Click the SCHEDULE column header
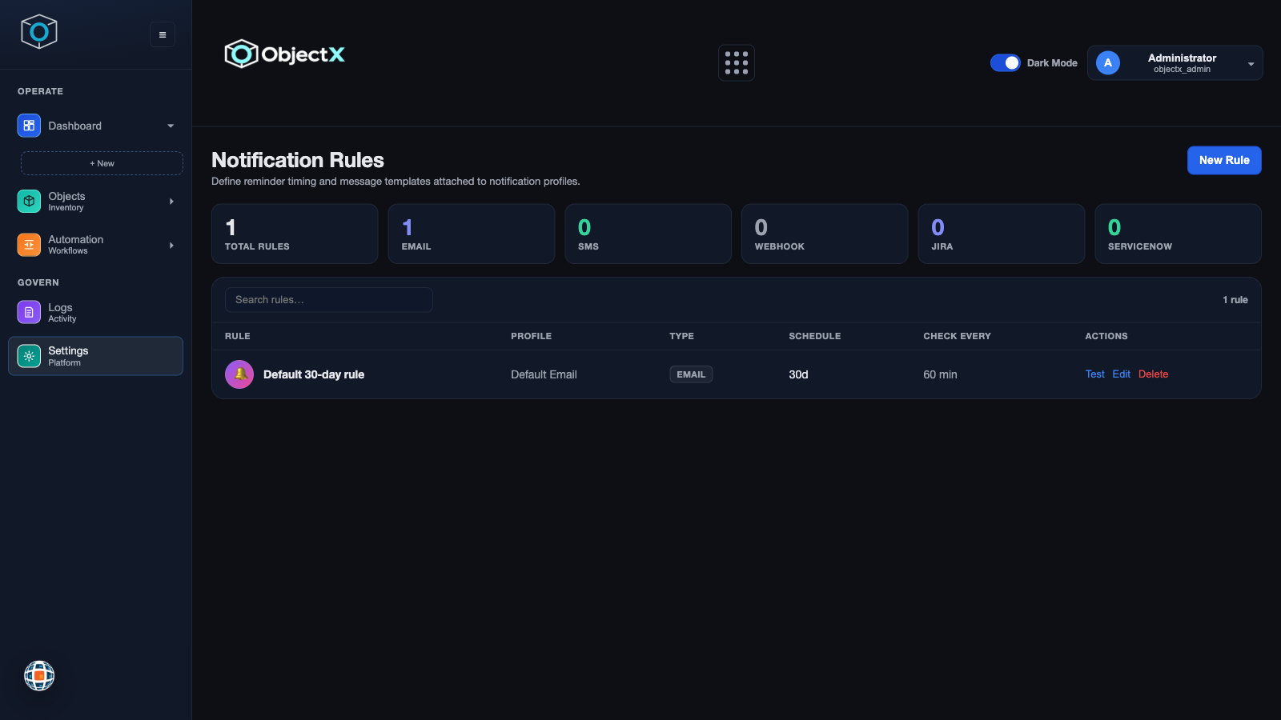The height and width of the screenshot is (720, 1281). pos(815,336)
